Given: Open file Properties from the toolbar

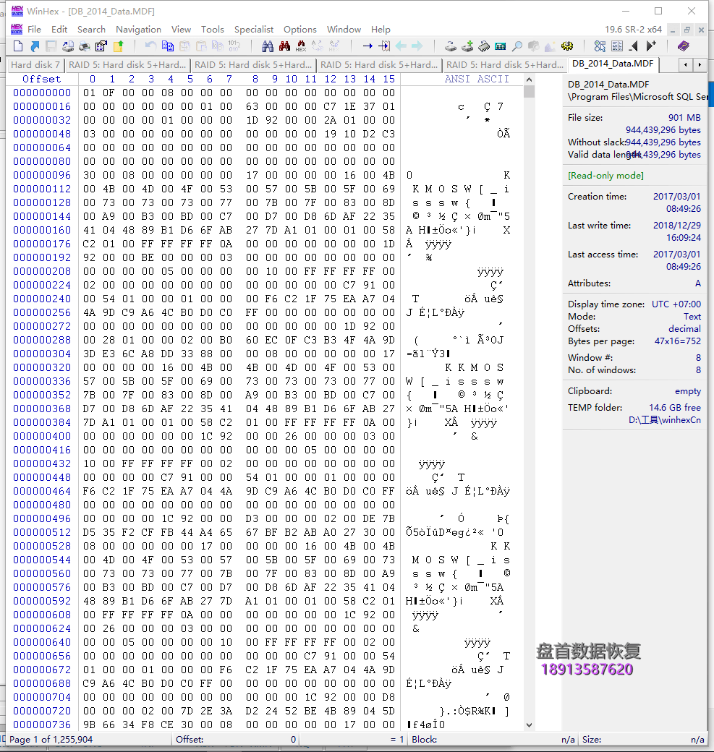Looking at the screenshot, I should click(x=101, y=46).
